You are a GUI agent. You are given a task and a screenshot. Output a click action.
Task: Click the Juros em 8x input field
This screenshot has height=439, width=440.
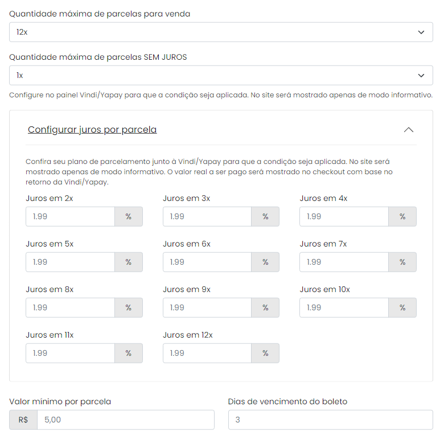point(70,307)
